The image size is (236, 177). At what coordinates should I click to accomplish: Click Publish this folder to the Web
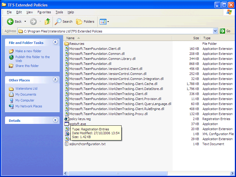[32, 59]
